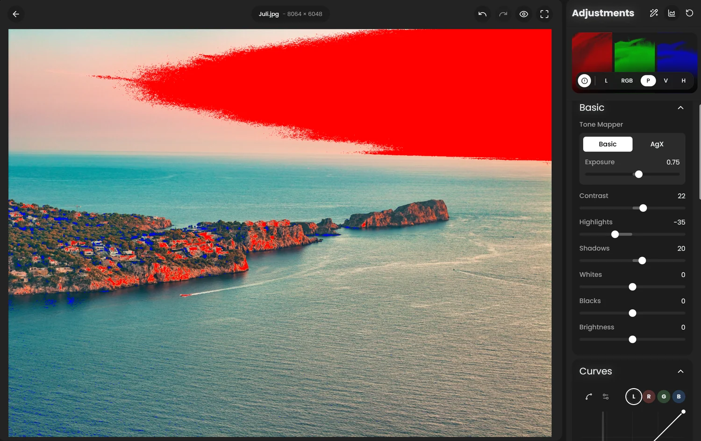The width and height of the screenshot is (701, 441).
Task: Select the L luminance curve channel
Action: (634, 397)
